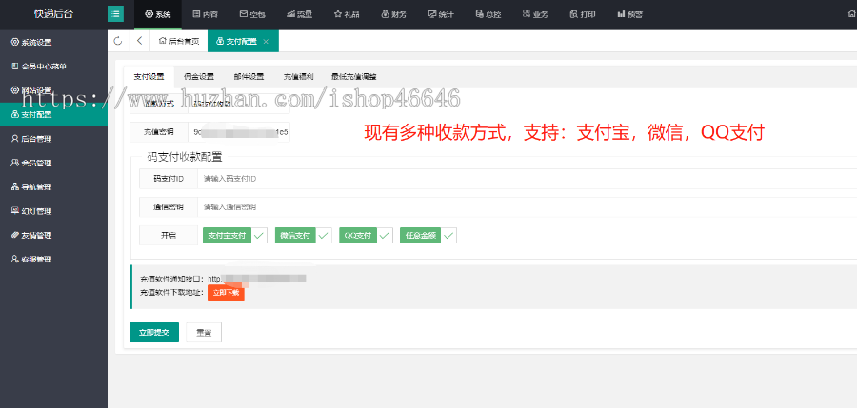The height and width of the screenshot is (408, 857).
Task: Open the 打印 top navigation menu
Action: click(x=582, y=15)
